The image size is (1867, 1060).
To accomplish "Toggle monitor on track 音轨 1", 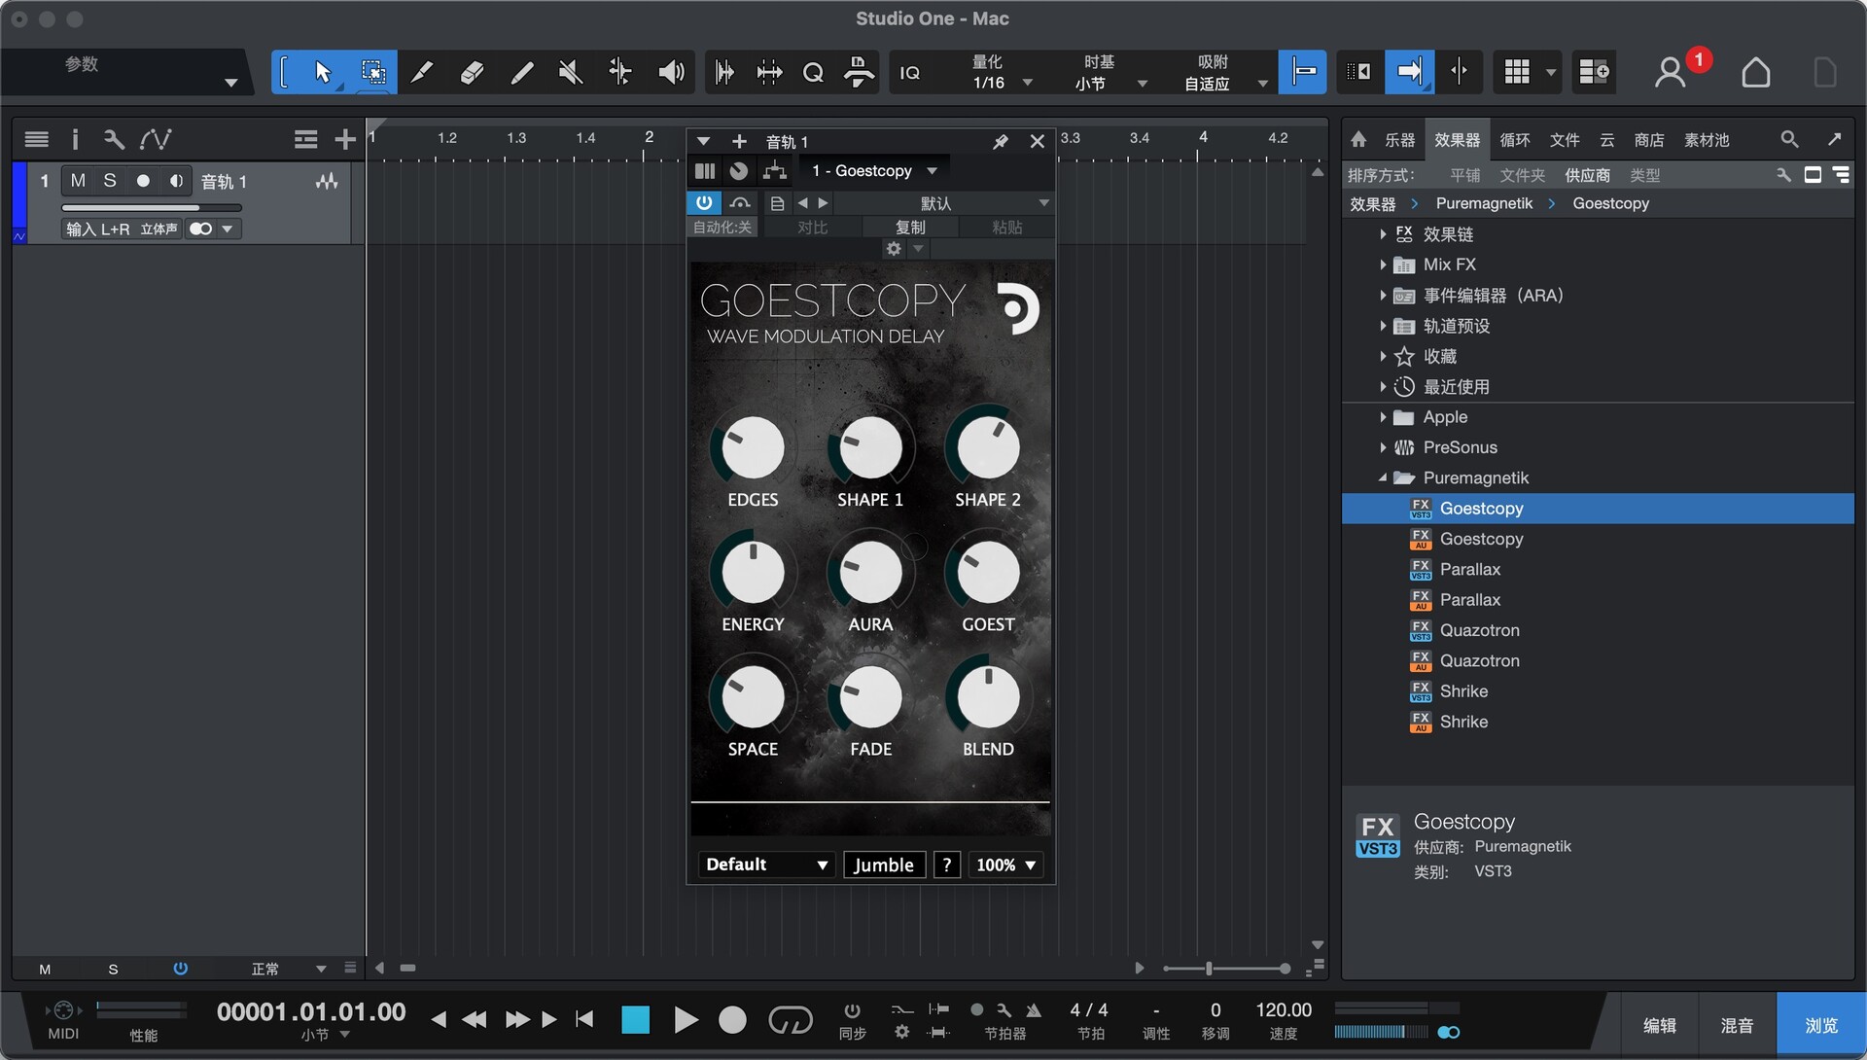I will pos(176,181).
